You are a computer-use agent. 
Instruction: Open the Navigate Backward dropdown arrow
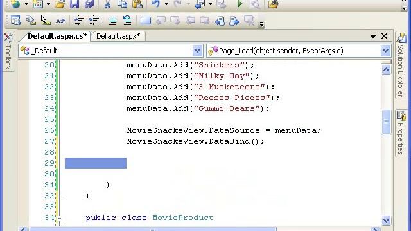point(210,4)
